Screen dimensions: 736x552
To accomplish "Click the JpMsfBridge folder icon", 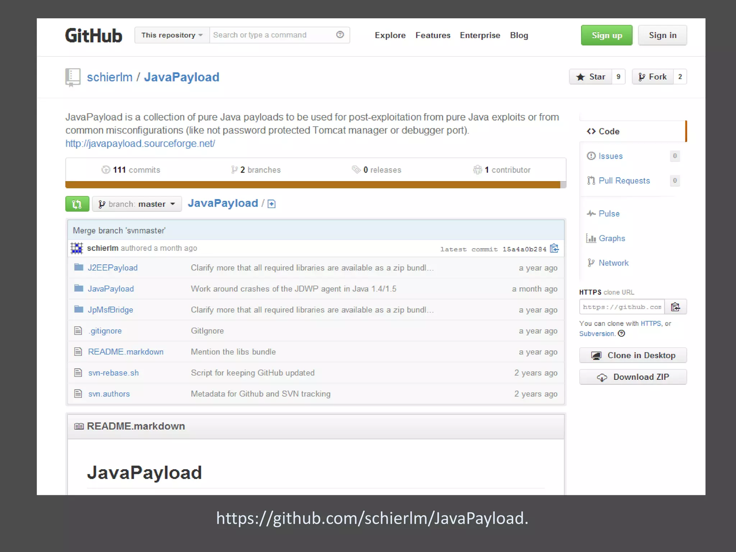I will (79, 309).
